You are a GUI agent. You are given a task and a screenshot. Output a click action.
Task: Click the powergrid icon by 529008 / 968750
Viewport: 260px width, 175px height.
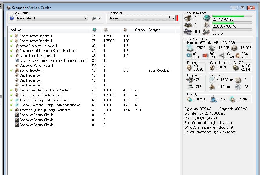(207, 25)
